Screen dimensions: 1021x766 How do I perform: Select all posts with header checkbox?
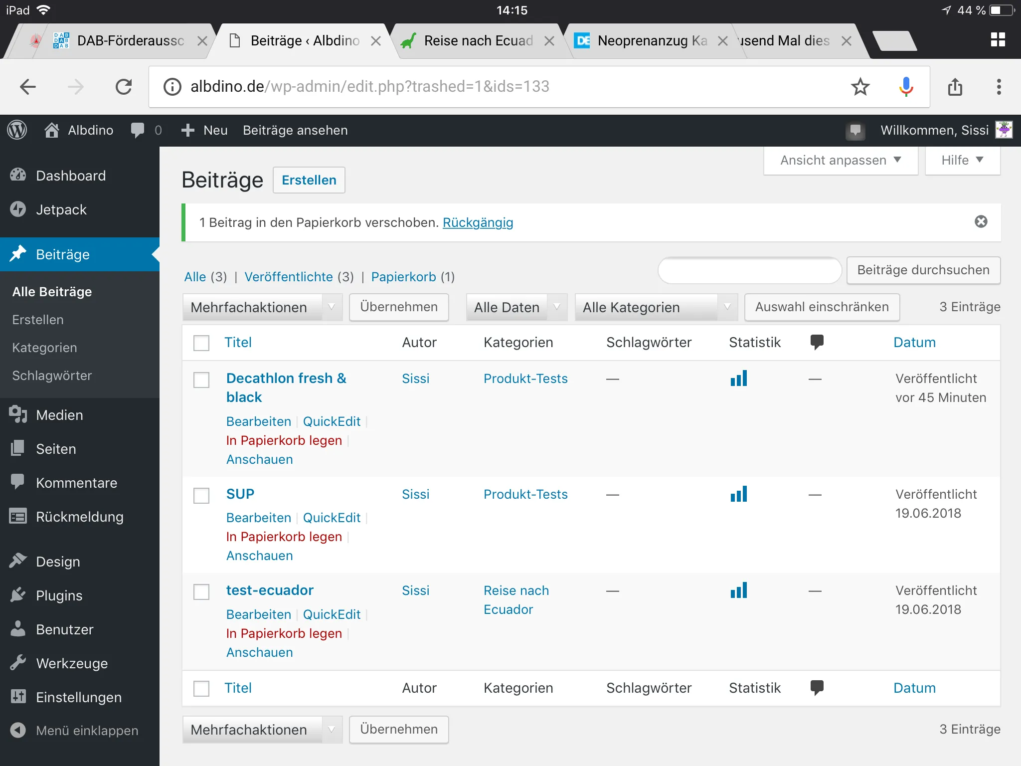[201, 343]
